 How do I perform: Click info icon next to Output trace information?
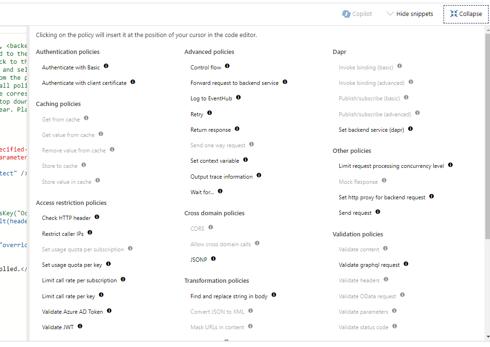[x=259, y=175]
